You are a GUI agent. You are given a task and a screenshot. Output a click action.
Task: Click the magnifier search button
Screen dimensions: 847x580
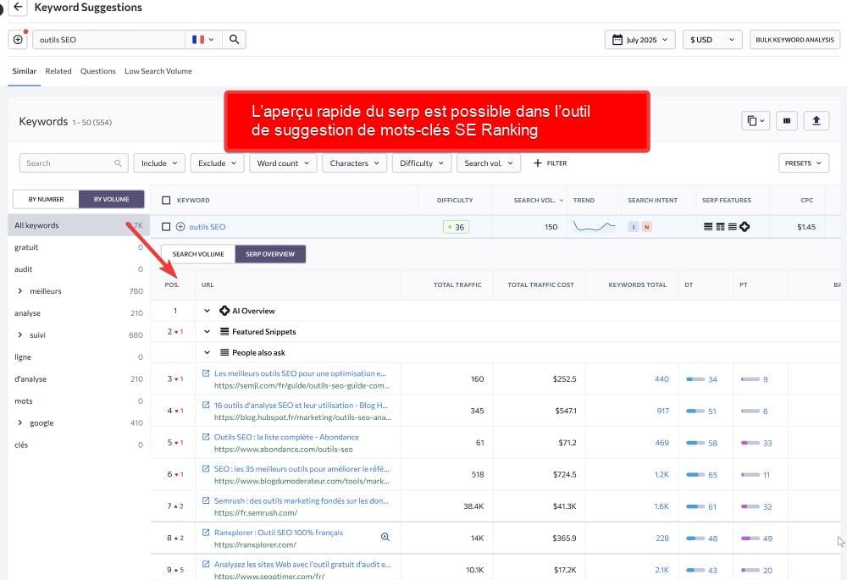click(x=234, y=40)
